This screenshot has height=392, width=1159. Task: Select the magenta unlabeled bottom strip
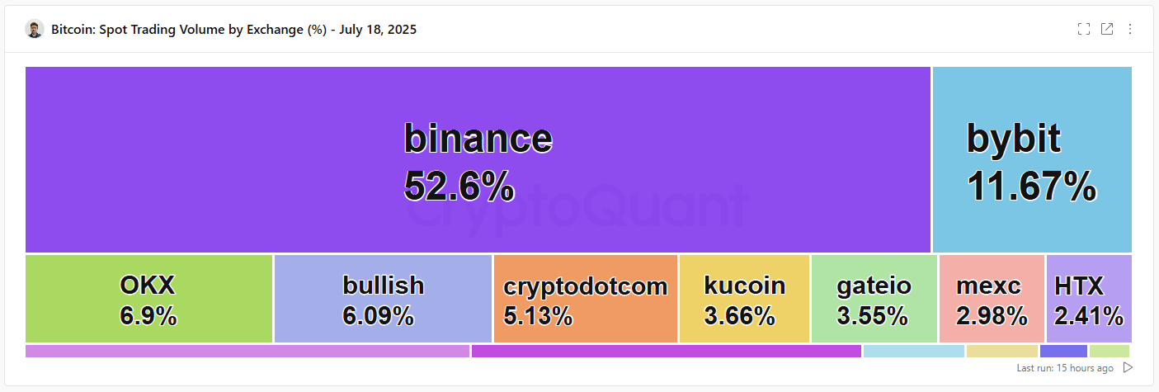pos(667,351)
